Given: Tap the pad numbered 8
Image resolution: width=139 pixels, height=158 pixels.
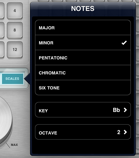Looking at the screenshot, I should coord(15,30).
